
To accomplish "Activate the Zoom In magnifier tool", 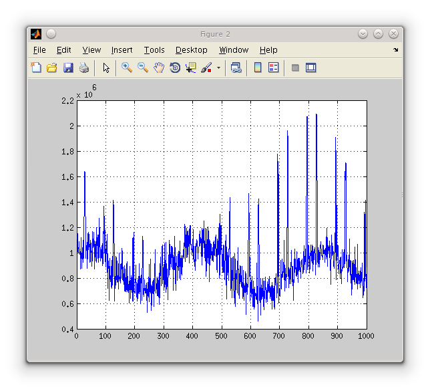I will [127, 68].
